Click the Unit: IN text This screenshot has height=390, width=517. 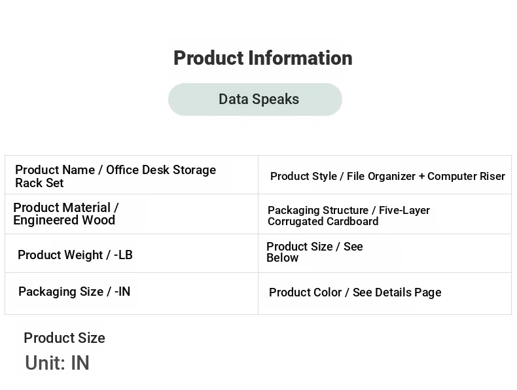point(57,363)
